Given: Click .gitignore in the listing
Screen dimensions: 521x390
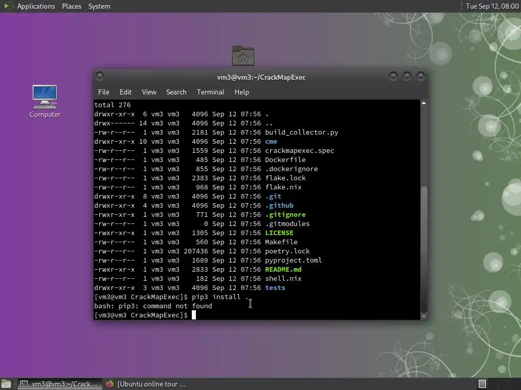Looking at the screenshot, I should click(x=285, y=215).
